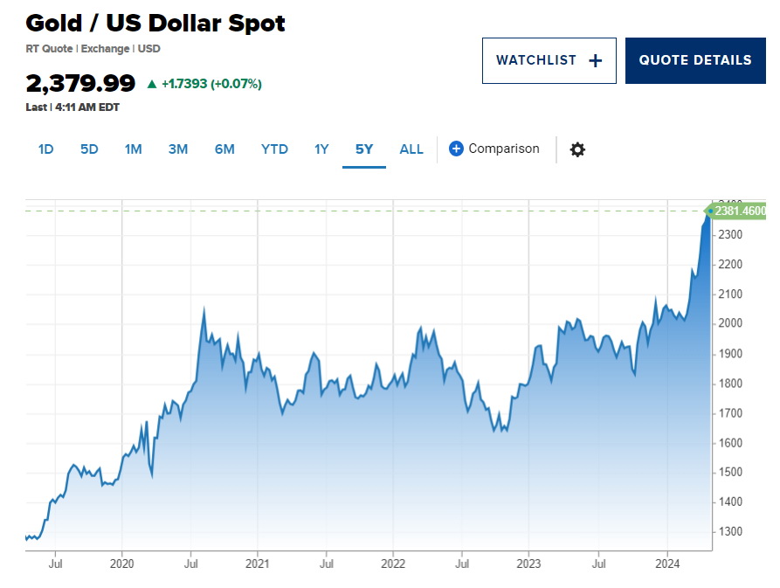This screenshot has width=780, height=588.
Task: Click the green up-arrow price change indicator
Action: tap(152, 84)
